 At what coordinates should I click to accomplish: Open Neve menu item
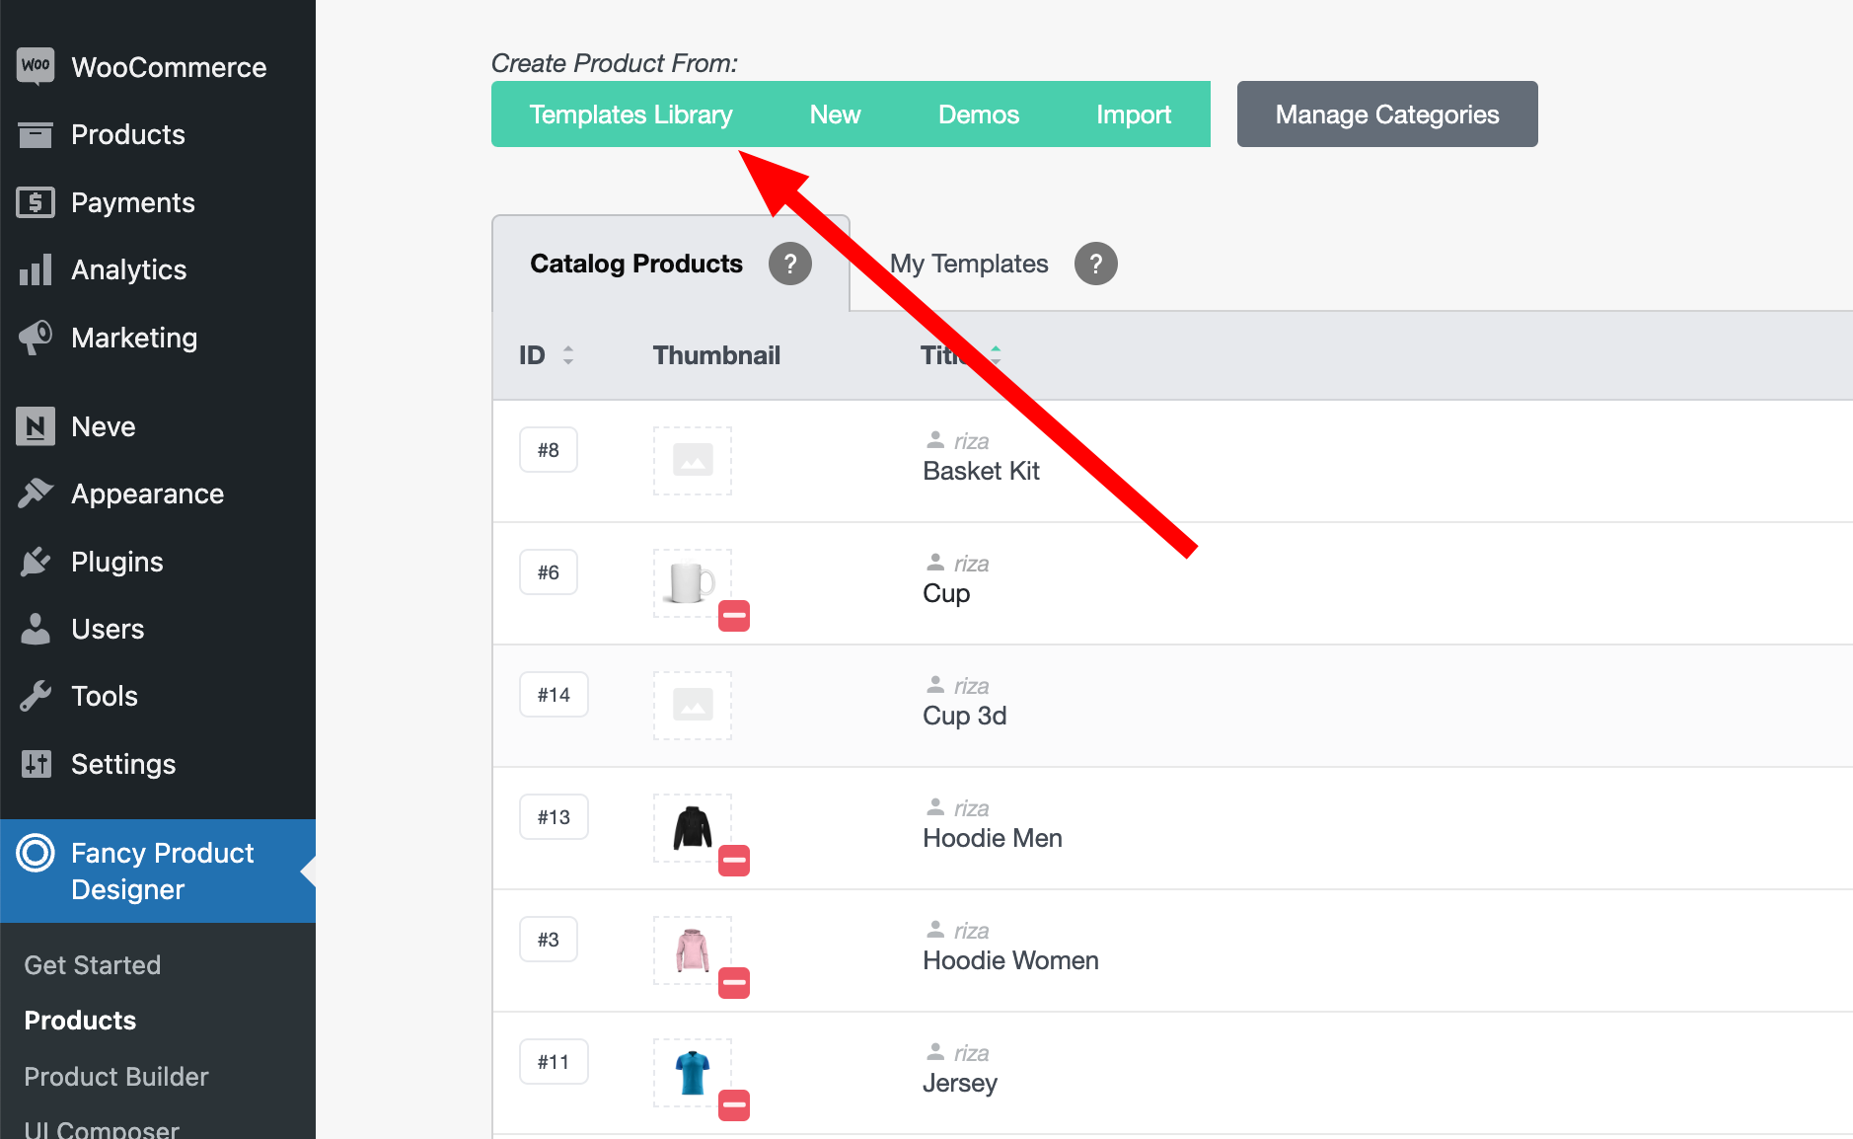158,426
